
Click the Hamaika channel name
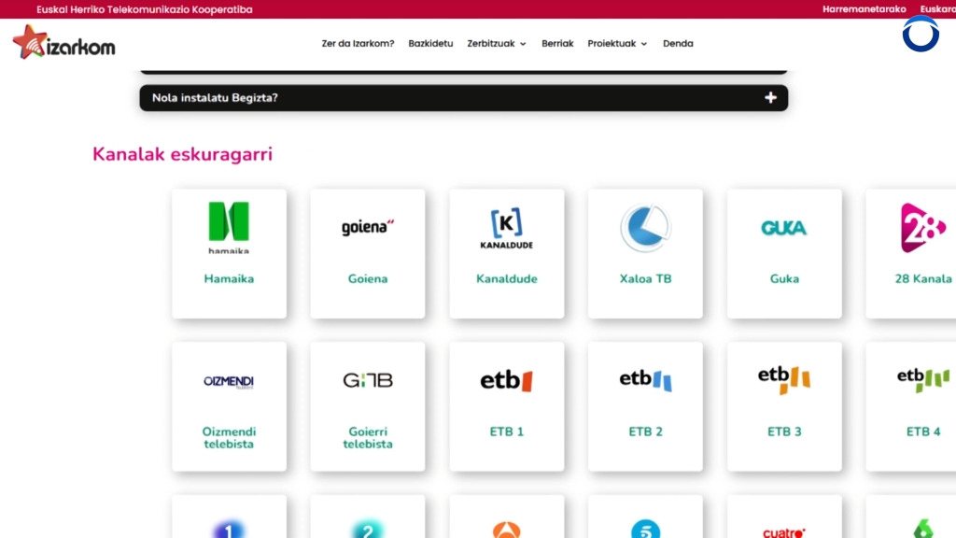pyautogui.click(x=229, y=278)
